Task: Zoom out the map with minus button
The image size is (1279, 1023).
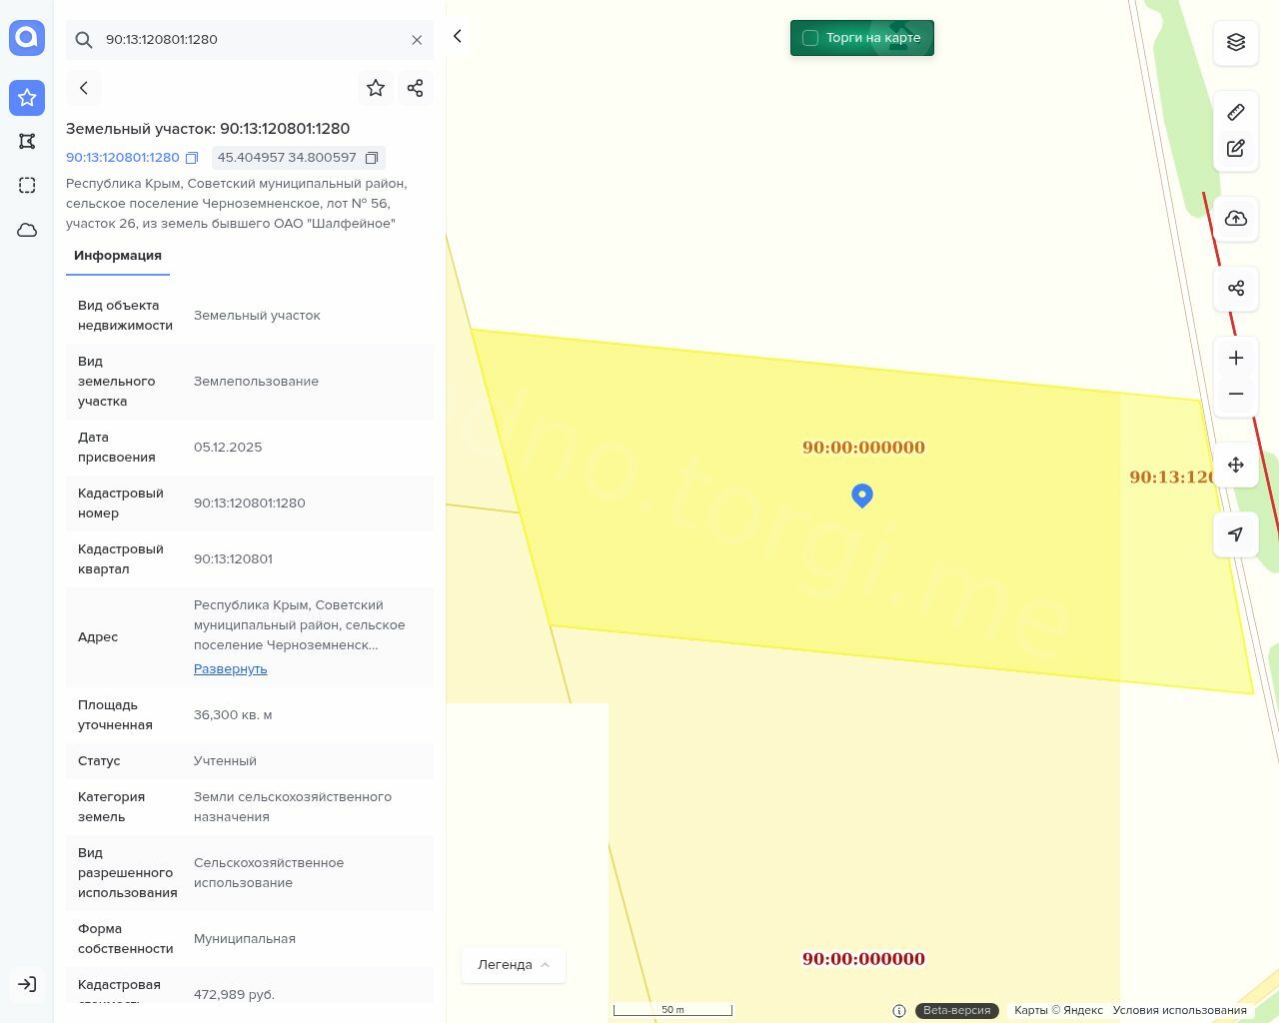Action: point(1236,394)
